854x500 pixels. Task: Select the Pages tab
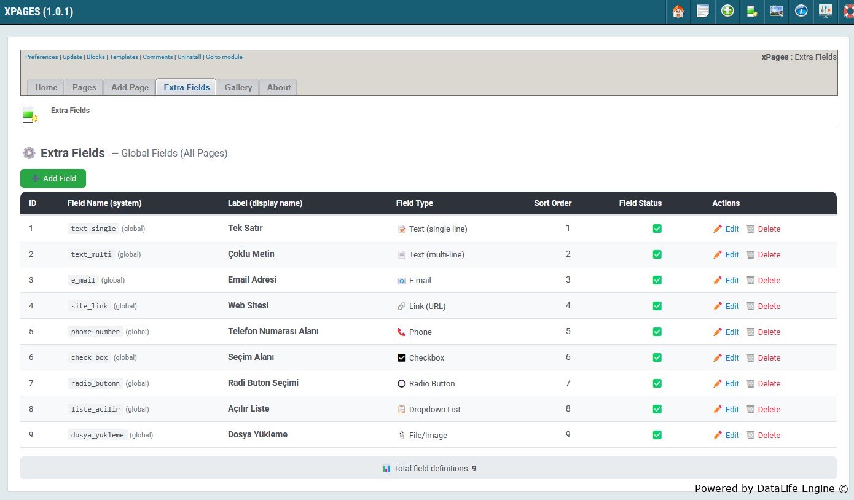pyautogui.click(x=84, y=87)
